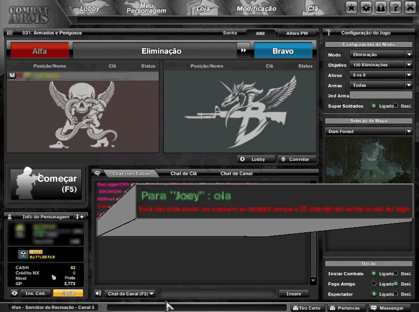419x312 pixels.
Task: Open Tiro Certo in bottom bar
Action: click(x=307, y=308)
